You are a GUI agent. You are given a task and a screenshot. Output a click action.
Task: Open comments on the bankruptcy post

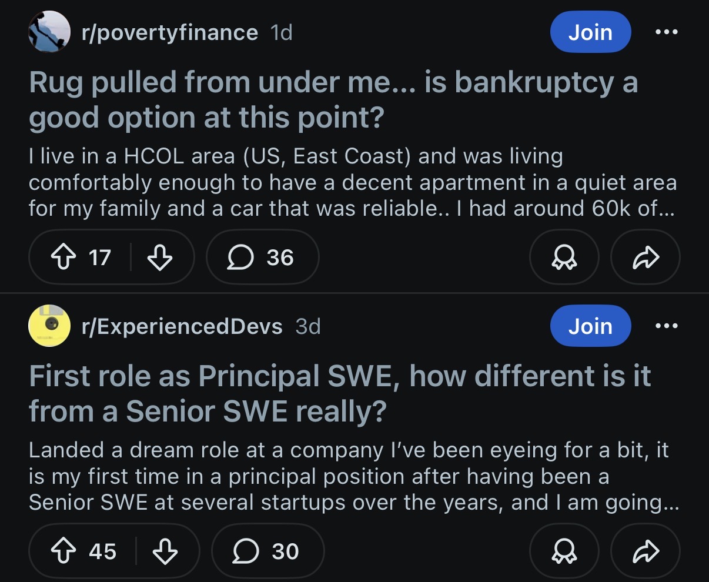point(262,257)
